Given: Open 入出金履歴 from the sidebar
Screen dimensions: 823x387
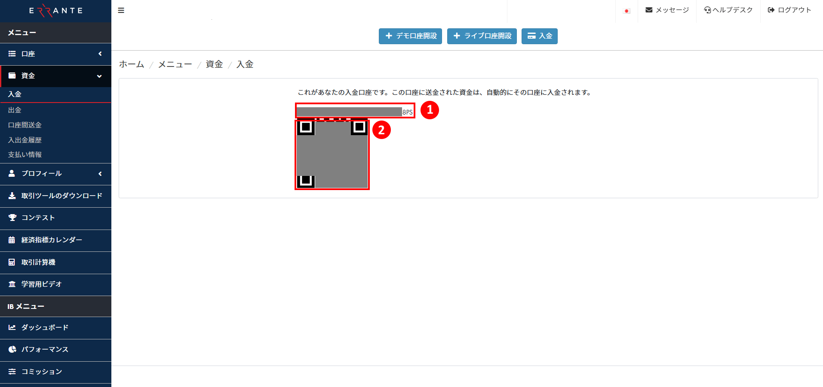Looking at the screenshot, I should [x=25, y=140].
